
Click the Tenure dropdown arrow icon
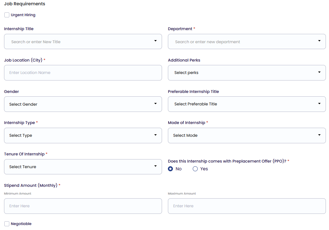155,166
